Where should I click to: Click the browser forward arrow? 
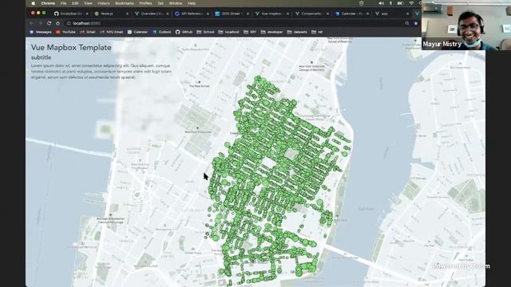click(40, 23)
